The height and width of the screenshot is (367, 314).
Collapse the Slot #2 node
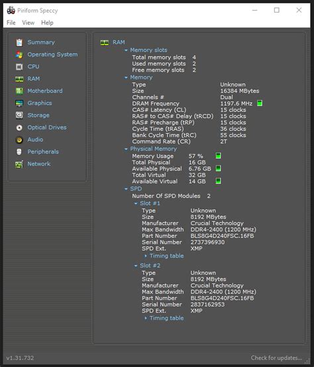[x=136, y=265]
